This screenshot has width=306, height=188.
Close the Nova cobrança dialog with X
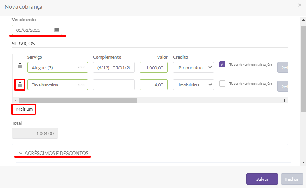click(300, 5)
